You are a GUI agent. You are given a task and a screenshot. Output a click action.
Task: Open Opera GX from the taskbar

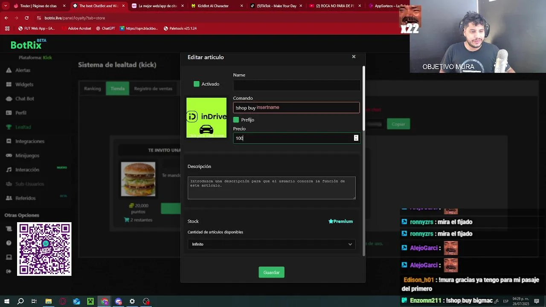pyautogui.click(x=63, y=301)
